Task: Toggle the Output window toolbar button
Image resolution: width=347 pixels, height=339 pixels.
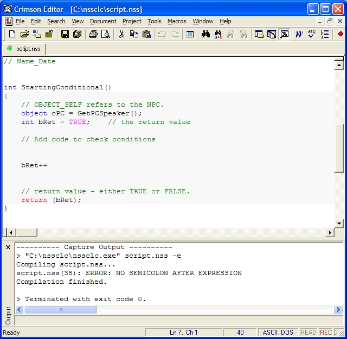Action: [x=284, y=34]
